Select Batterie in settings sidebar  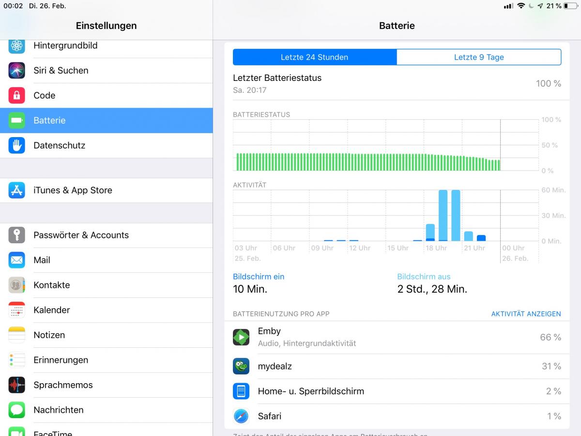coord(106,121)
